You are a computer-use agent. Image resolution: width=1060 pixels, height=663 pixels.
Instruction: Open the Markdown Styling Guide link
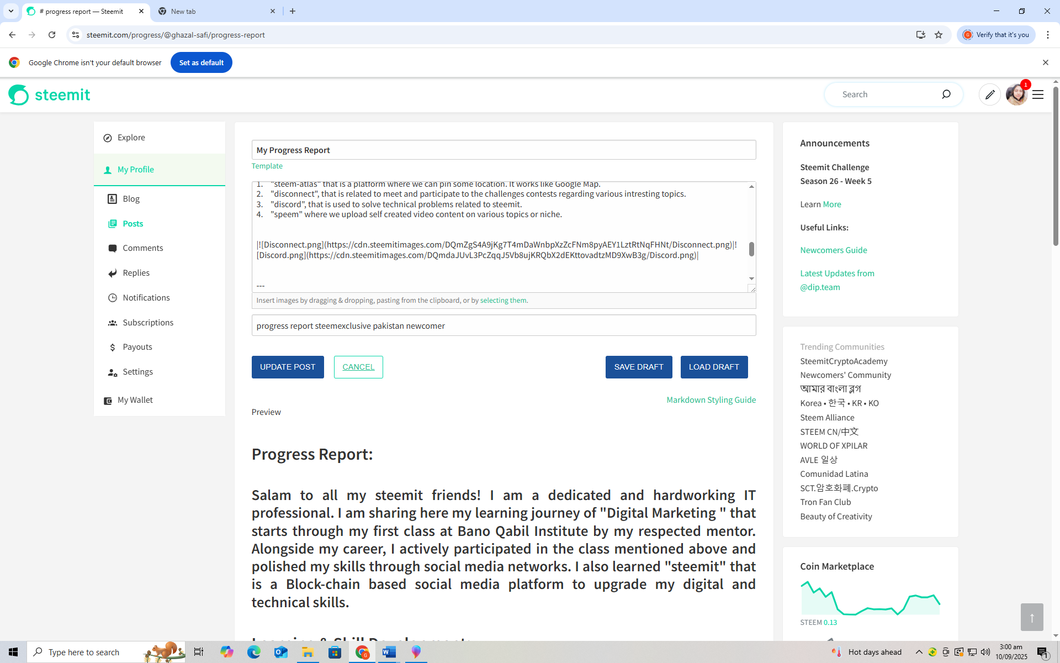[x=711, y=400]
